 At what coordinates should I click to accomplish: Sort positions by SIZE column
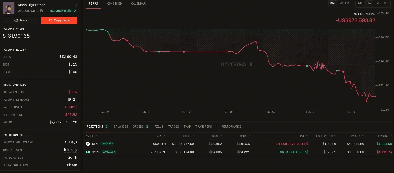pos(161,136)
